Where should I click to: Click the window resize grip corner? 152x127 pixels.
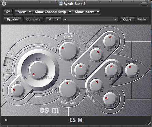click(149, 123)
